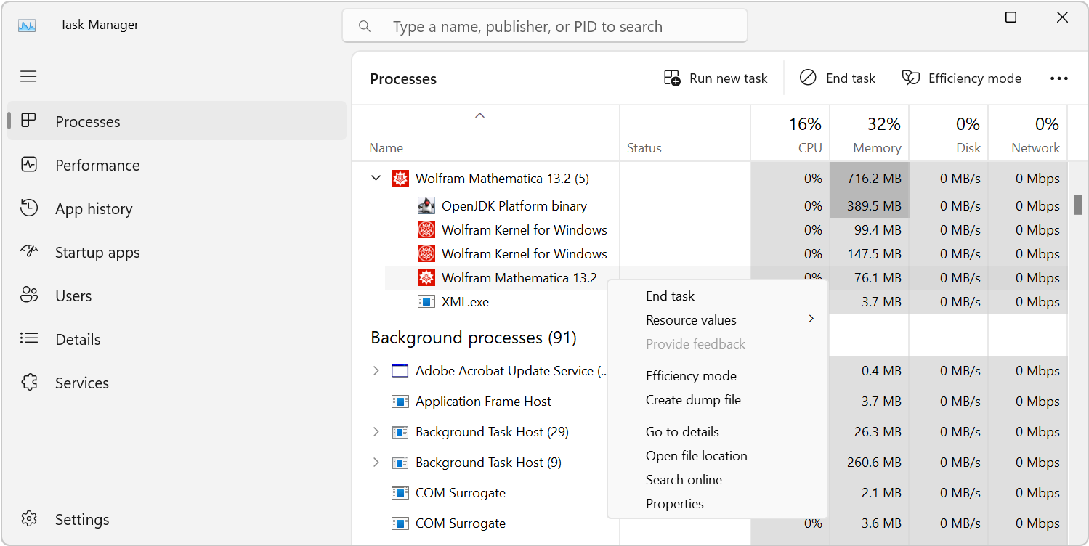Select Efficiency mode in the context menu

(x=718, y=376)
